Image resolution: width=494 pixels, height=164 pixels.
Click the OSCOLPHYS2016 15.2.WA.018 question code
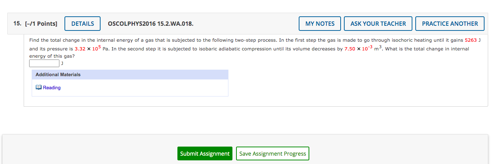click(x=151, y=24)
